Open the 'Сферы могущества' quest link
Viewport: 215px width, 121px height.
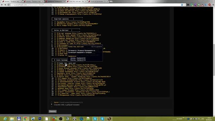[x=67, y=11]
